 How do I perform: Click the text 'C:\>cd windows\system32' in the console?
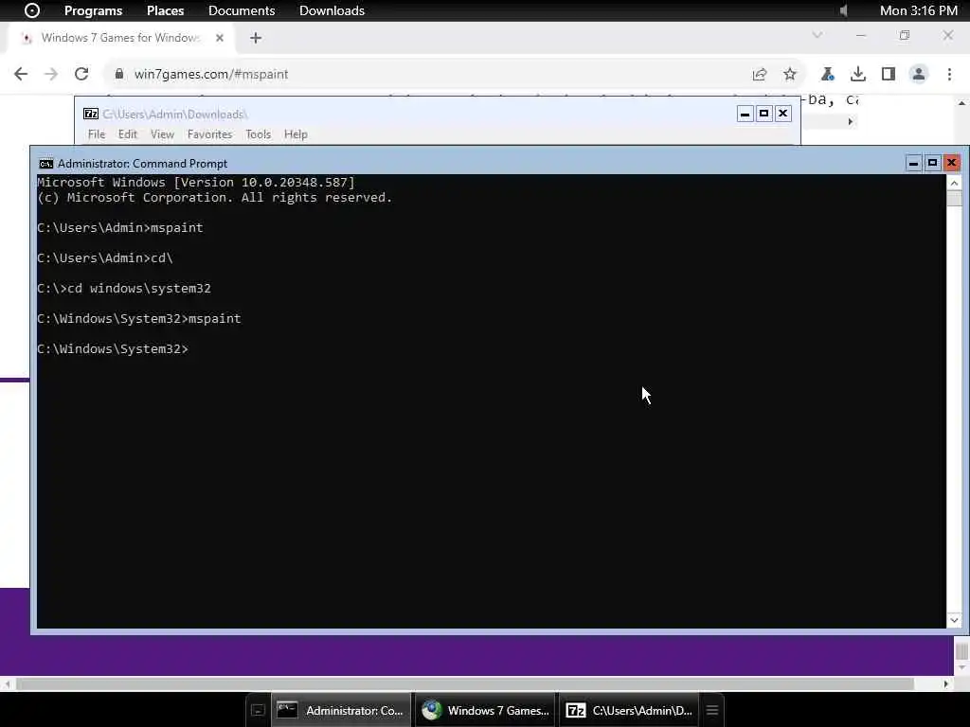[x=124, y=288]
